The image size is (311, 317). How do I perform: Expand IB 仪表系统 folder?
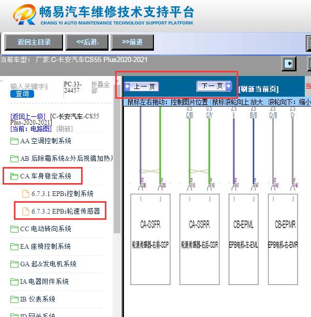pos(38,299)
